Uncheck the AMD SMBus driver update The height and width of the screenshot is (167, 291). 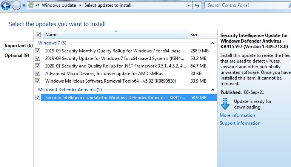38,74
